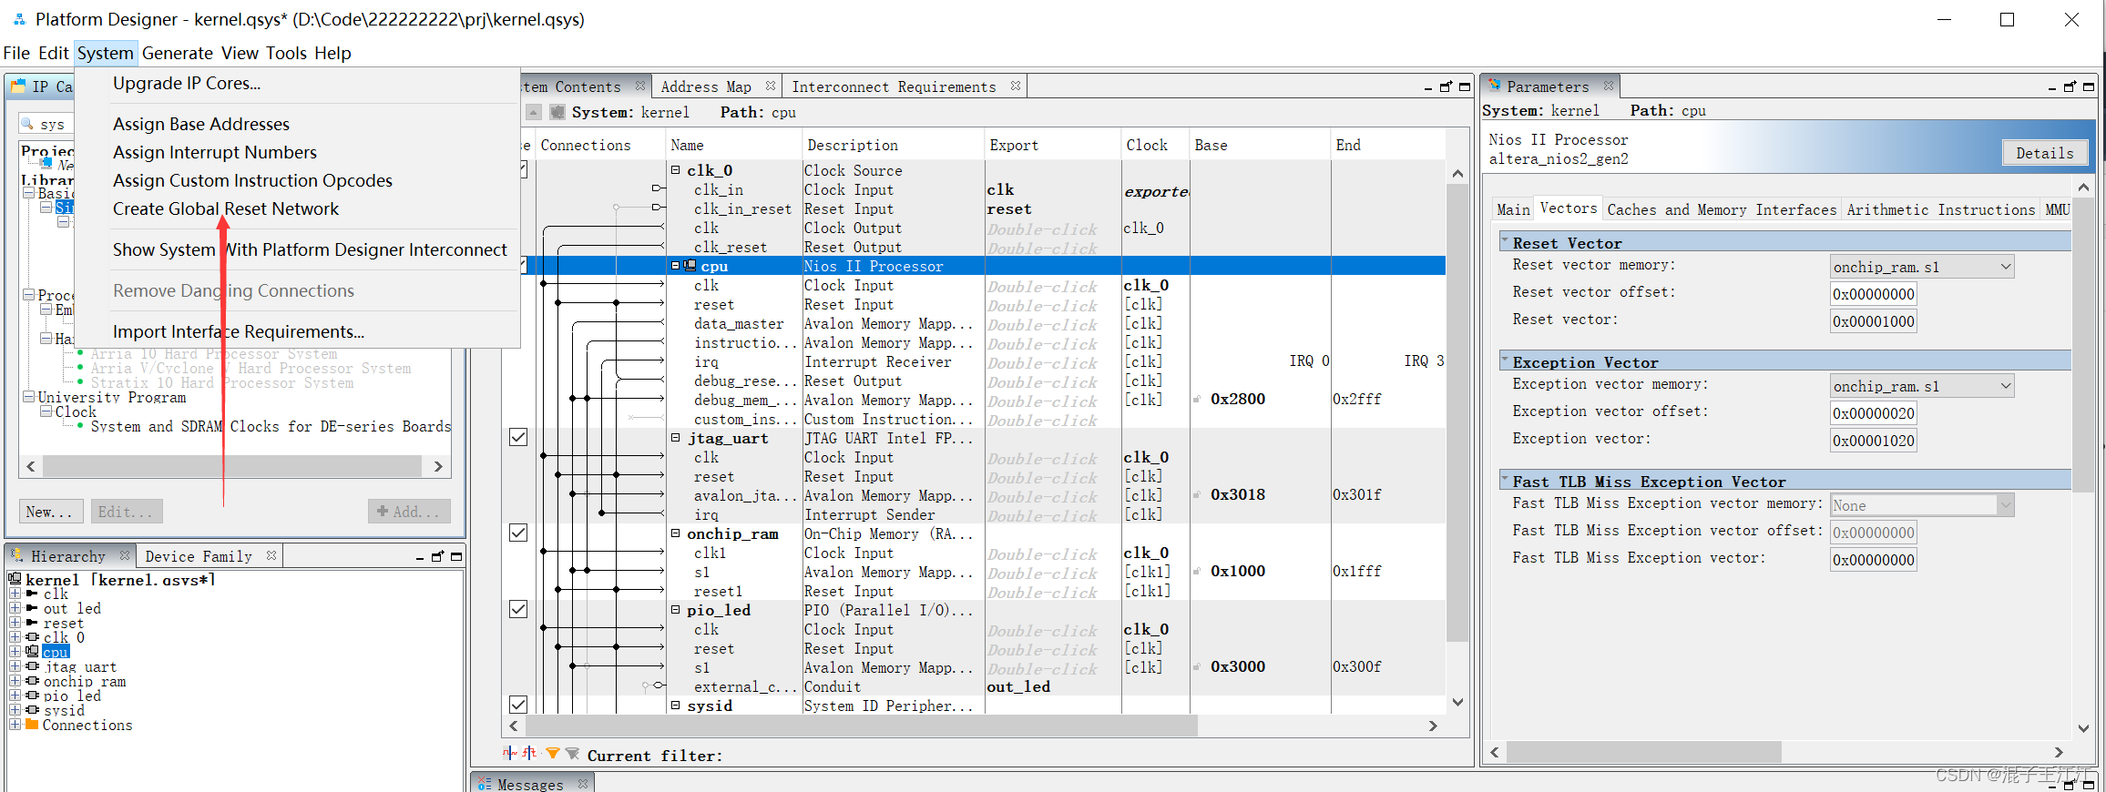Click the kernel system icon at Hierarchy root
This screenshot has width=2106, height=792.
[x=15, y=579]
